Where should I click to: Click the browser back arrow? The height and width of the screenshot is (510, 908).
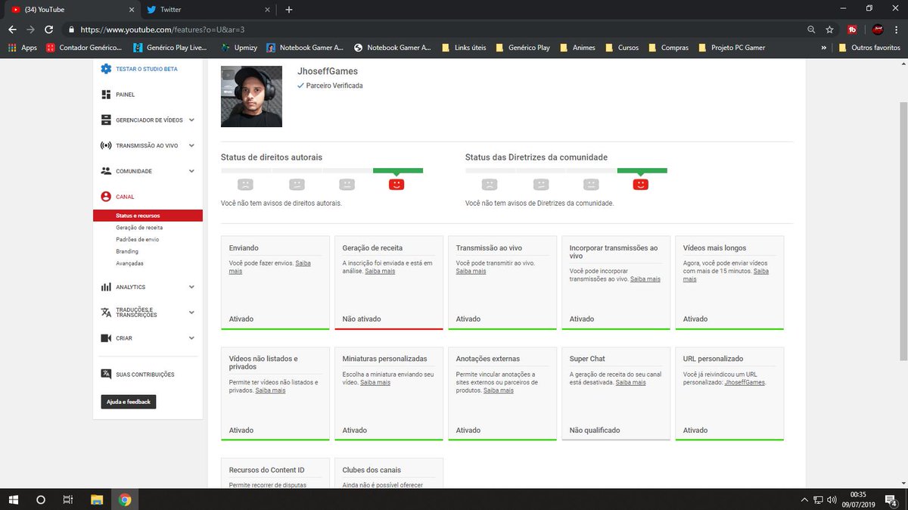(x=11, y=30)
